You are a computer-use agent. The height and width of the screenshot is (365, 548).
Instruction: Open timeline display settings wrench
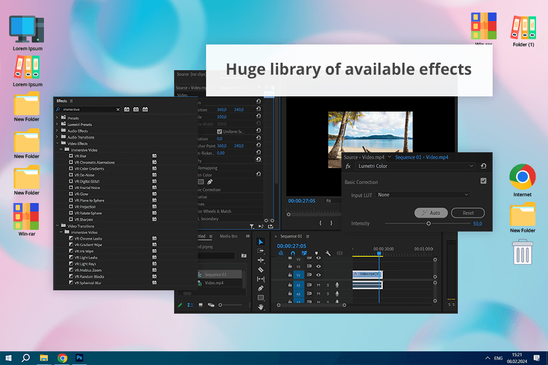point(328,253)
